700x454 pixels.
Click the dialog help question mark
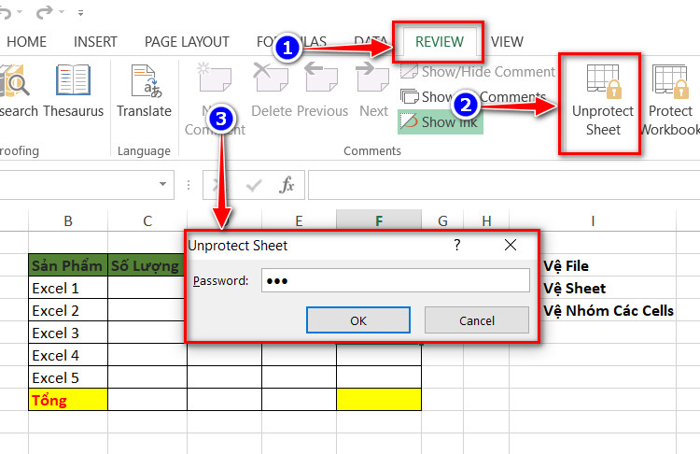click(456, 245)
